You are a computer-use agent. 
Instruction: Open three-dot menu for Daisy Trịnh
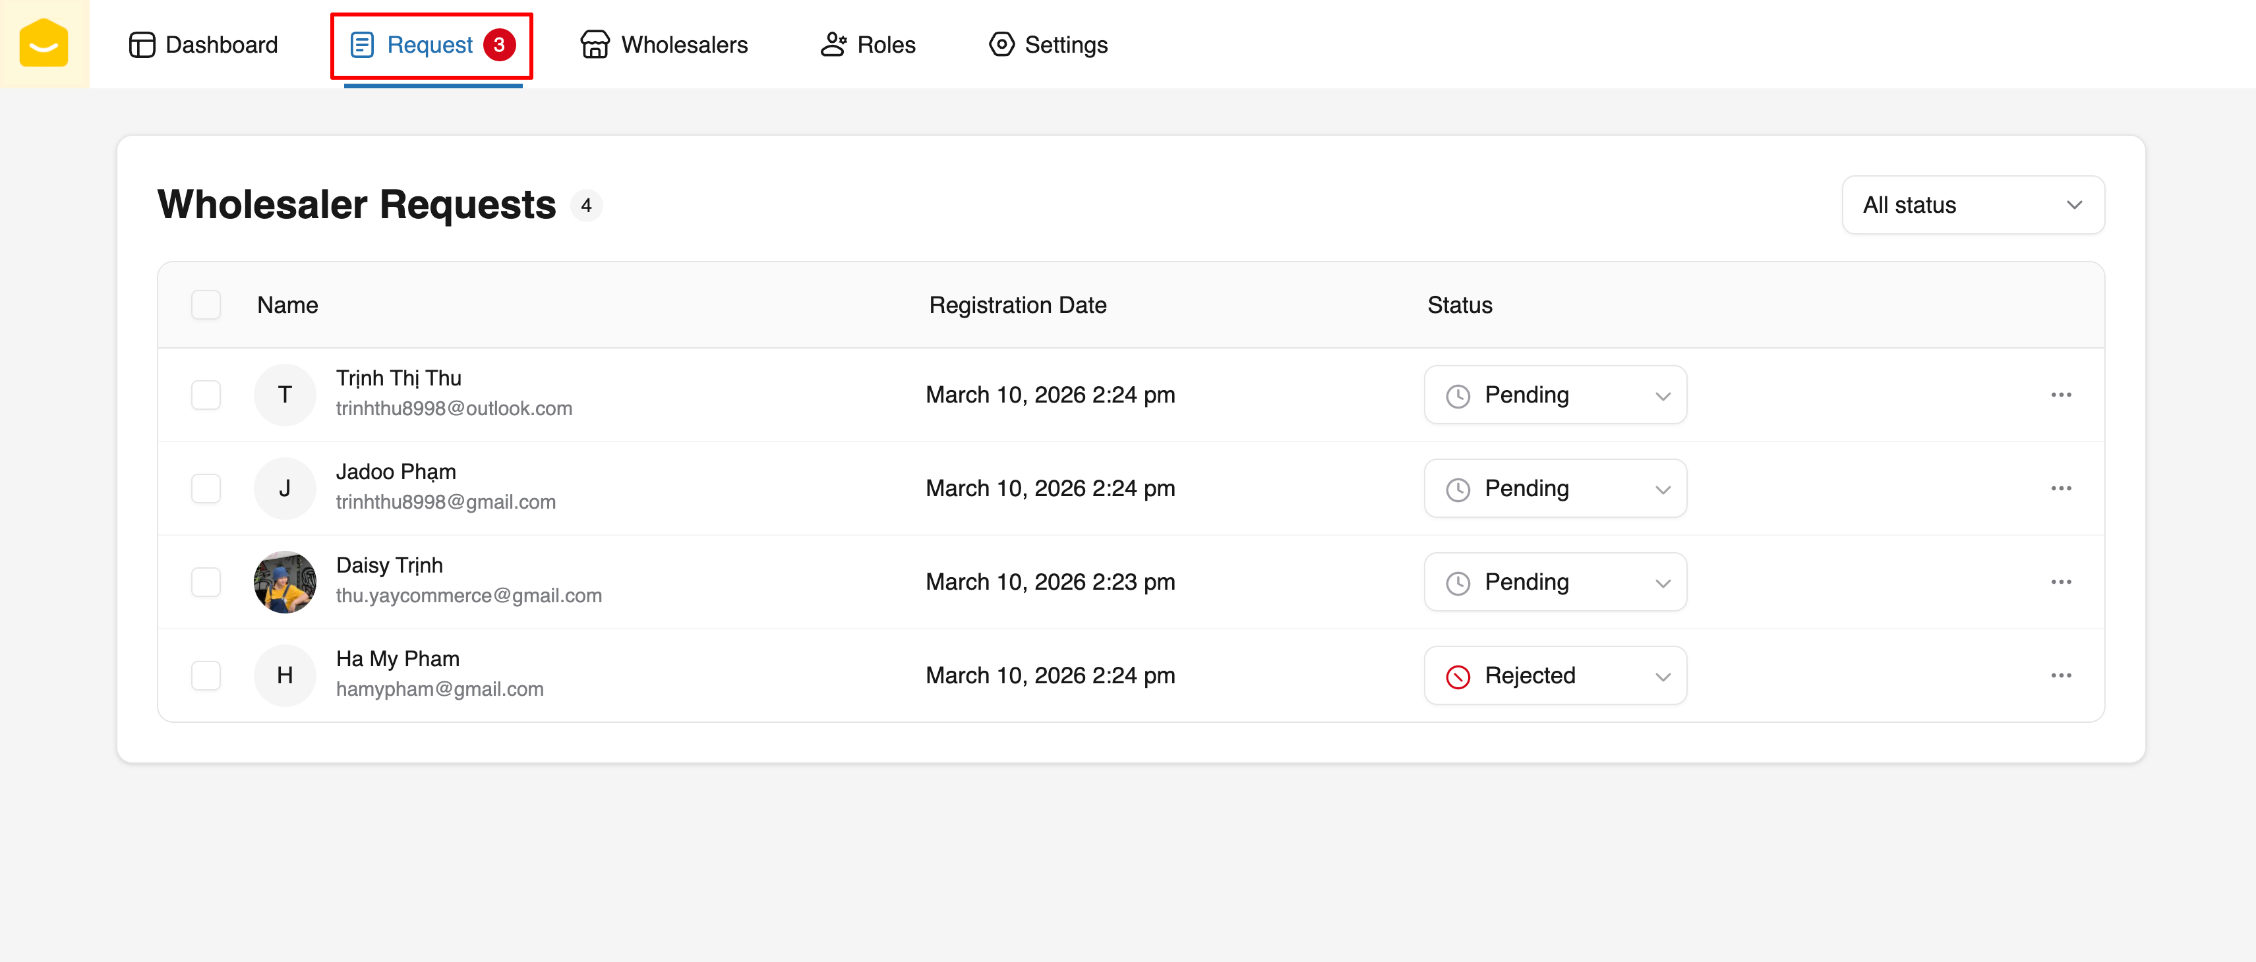coord(2061,582)
